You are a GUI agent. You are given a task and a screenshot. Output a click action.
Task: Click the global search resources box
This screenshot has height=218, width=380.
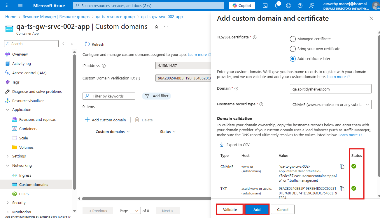point(148,6)
